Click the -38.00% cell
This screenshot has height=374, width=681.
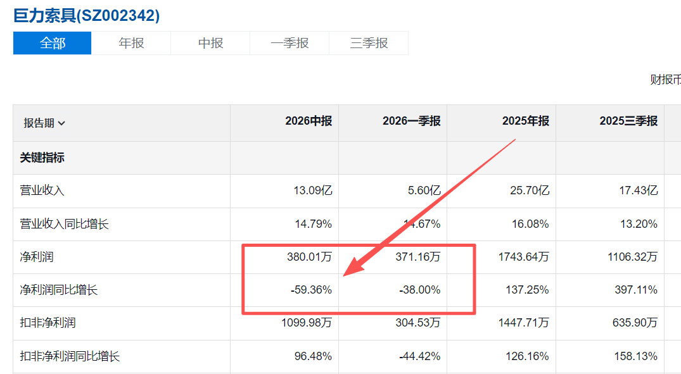pos(419,290)
